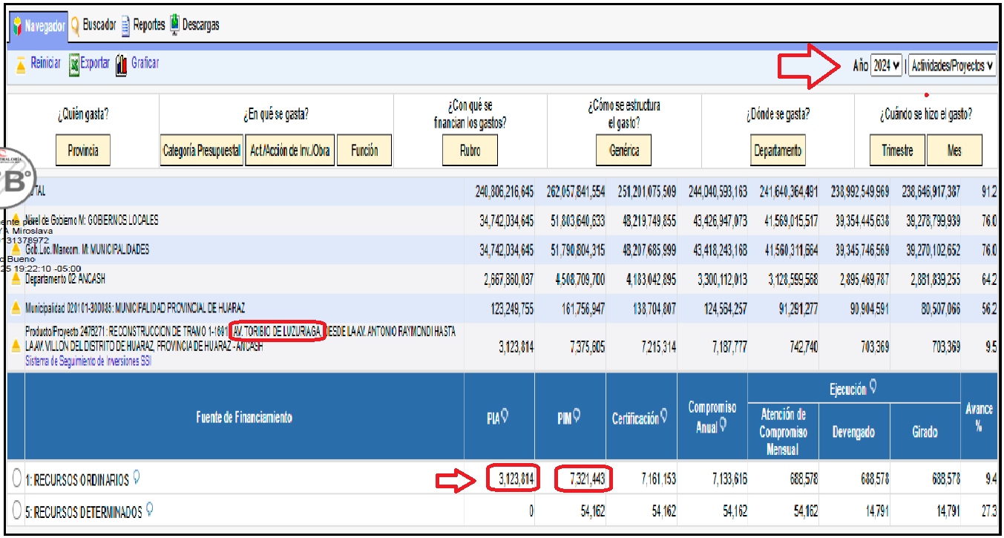Open the Navegador tab
The width and height of the screenshot is (1004, 538).
click(x=38, y=26)
